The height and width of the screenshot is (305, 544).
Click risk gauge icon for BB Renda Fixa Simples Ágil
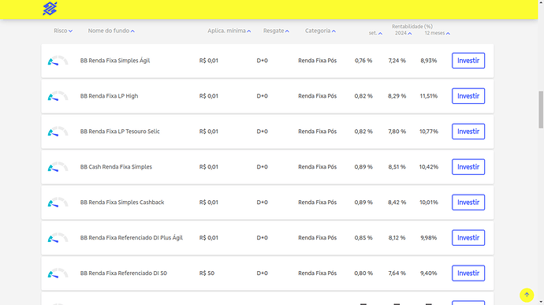click(58, 61)
